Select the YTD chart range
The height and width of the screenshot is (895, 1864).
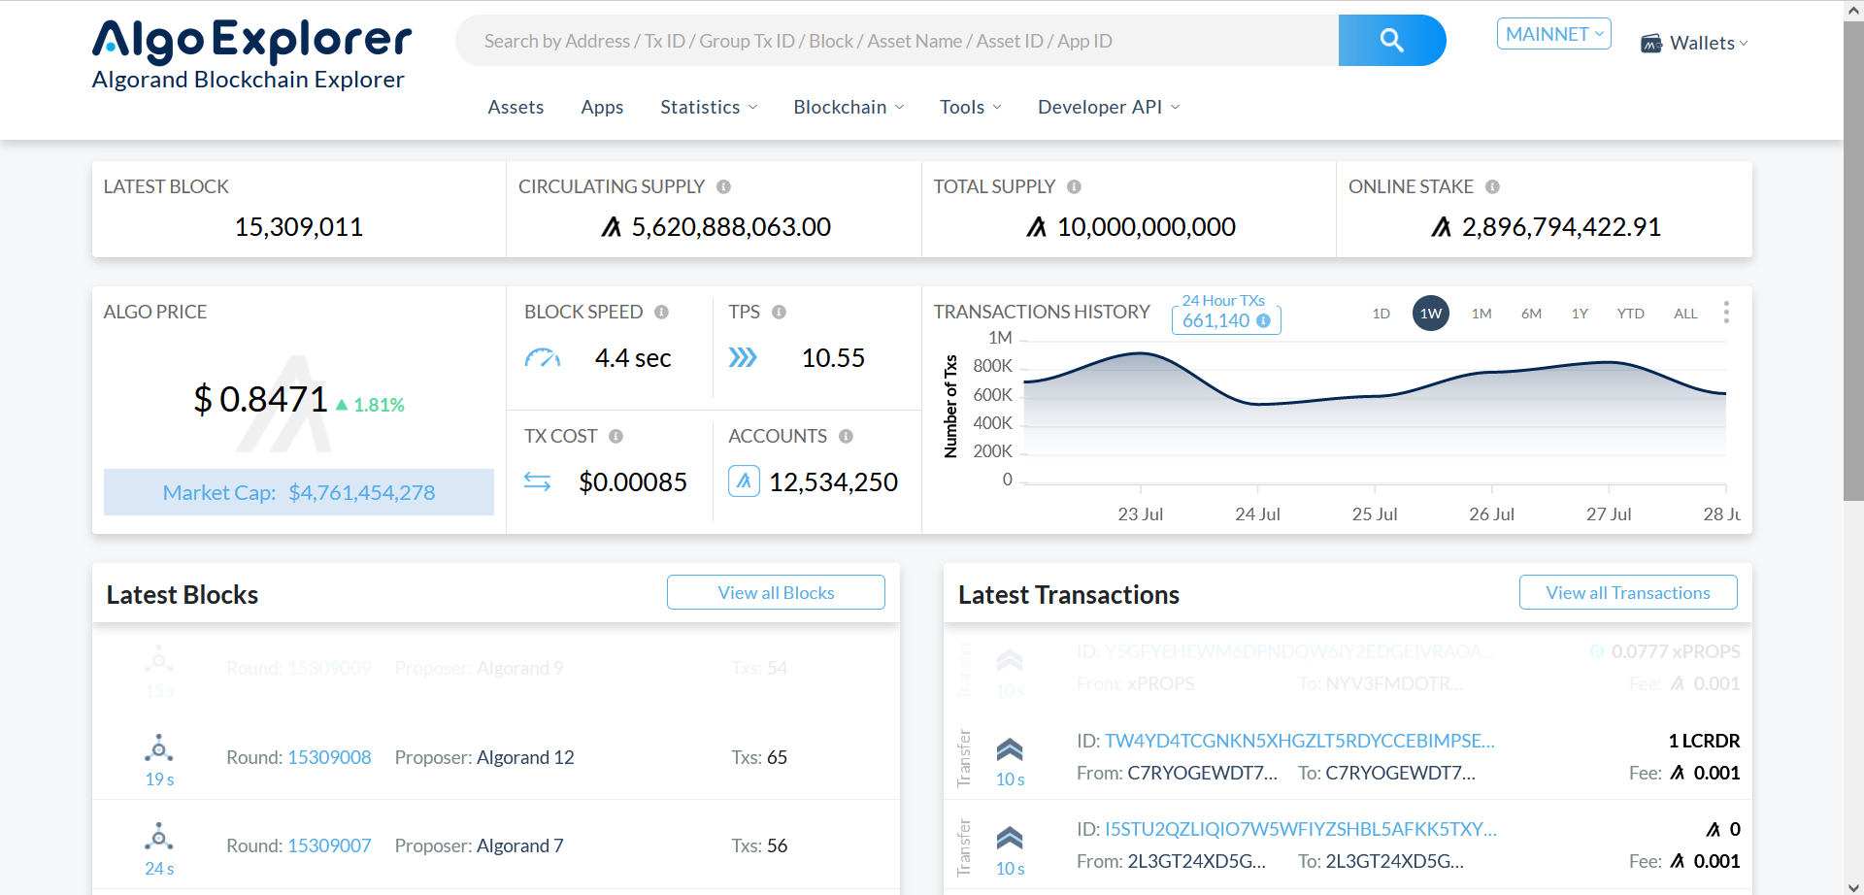[1630, 314]
